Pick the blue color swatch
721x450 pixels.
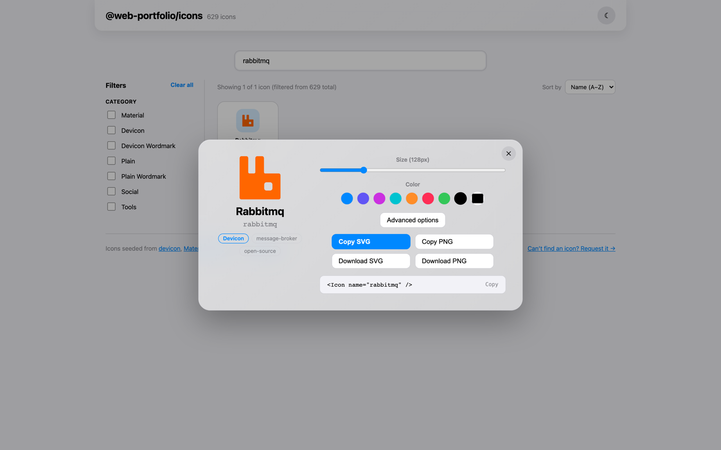tap(347, 199)
